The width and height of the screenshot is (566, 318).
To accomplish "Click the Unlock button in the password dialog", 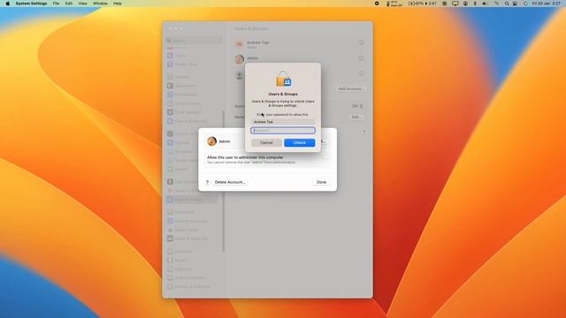I will tap(299, 143).
